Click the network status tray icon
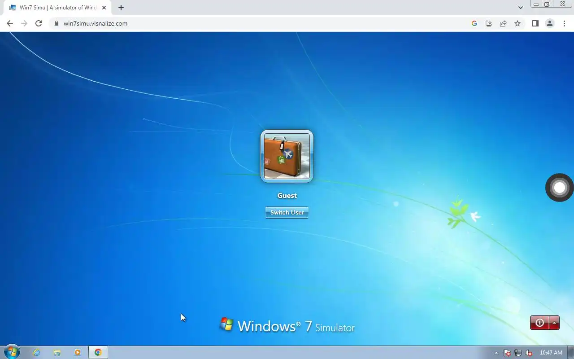 pyautogui.click(x=518, y=353)
